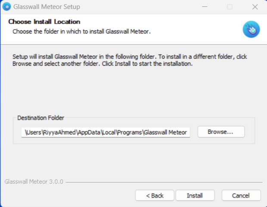This screenshot has height=207, width=267.
Task: Click the "Glasswall Meteor Setup" title text
Action: pos(47,7)
